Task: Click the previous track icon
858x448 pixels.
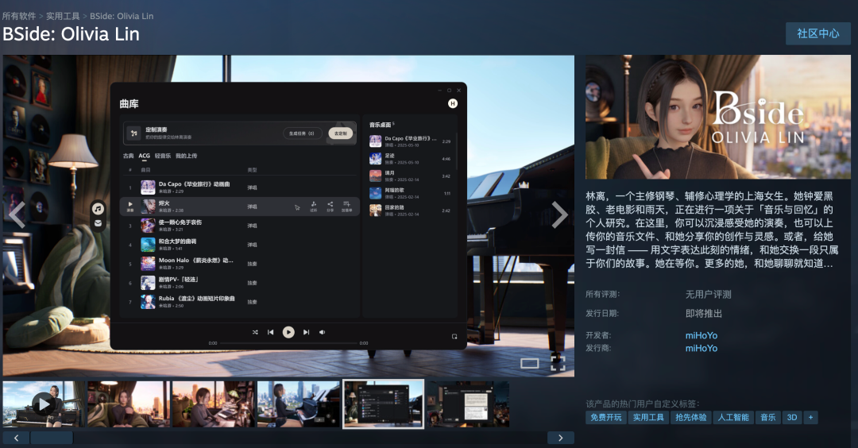Action: pyautogui.click(x=270, y=332)
